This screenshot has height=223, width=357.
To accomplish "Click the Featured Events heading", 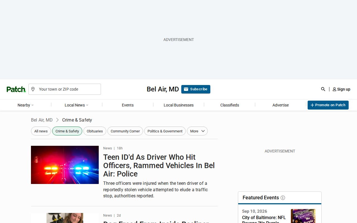I will 261,198.
